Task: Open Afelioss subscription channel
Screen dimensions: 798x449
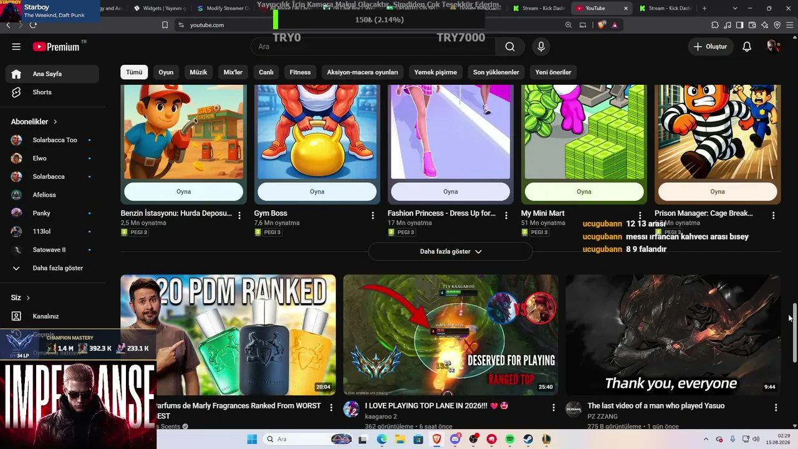Action: pos(52,195)
